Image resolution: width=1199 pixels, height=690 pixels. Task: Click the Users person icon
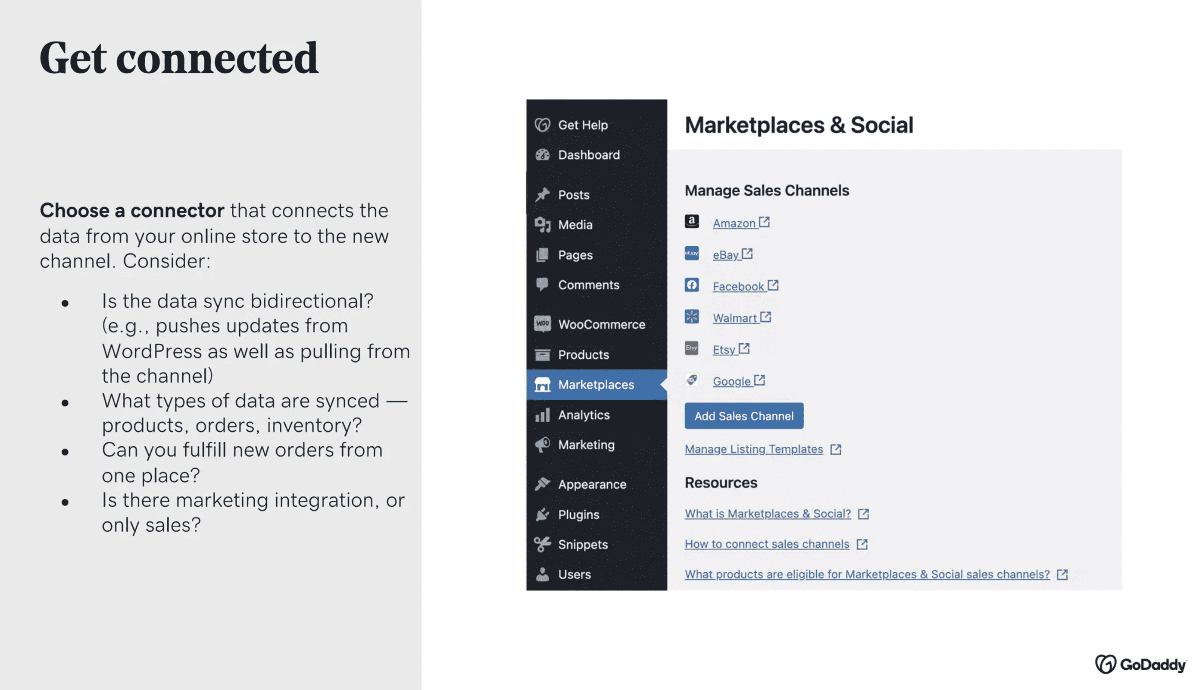pos(542,574)
